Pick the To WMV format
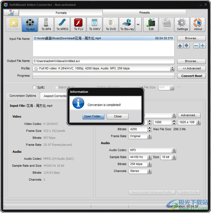Viewport: 211px width, 213px height. click(x=94, y=25)
